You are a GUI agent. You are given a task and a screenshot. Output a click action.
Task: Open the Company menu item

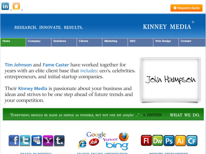click(39, 42)
